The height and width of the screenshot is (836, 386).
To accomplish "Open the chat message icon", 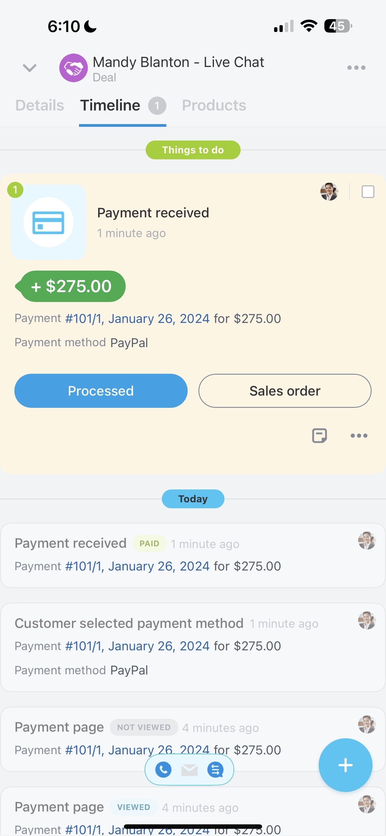I will [x=215, y=769].
